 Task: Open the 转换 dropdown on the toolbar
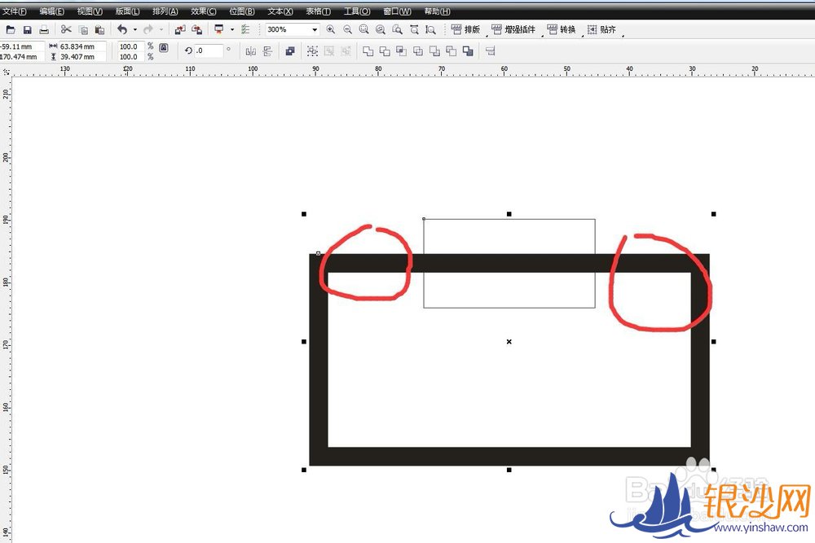[566, 29]
